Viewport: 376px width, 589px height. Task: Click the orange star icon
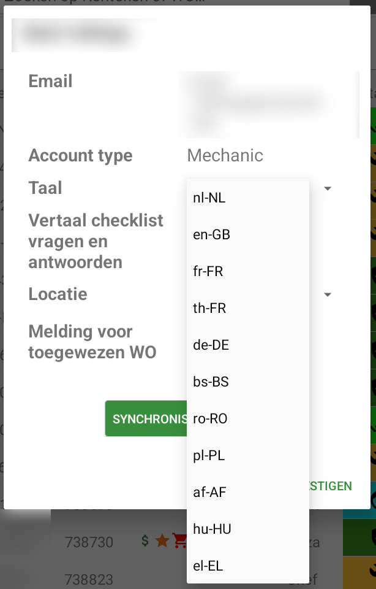[162, 541]
